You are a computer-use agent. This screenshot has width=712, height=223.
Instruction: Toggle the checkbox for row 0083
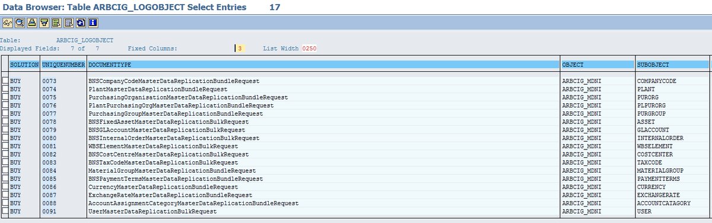coord(5,162)
